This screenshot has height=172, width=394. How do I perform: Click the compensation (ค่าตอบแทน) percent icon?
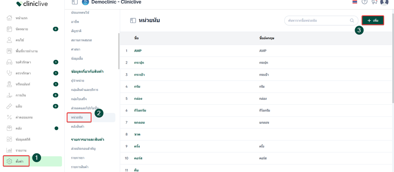[9, 117]
